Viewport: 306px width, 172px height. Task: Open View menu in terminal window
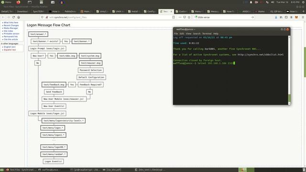point(188,33)
